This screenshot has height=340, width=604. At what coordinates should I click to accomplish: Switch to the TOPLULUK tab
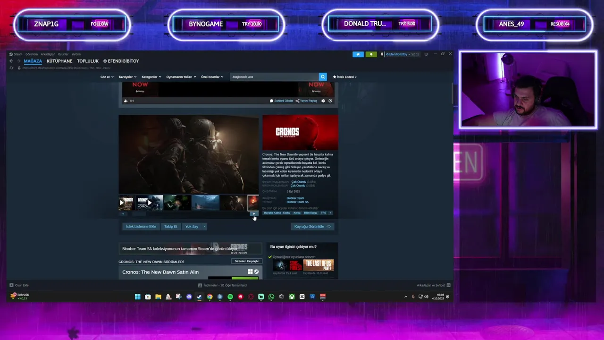tap(88, 61)
